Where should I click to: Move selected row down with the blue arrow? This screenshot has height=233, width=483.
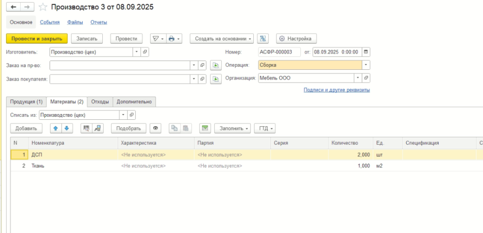[x=67, y=128]
